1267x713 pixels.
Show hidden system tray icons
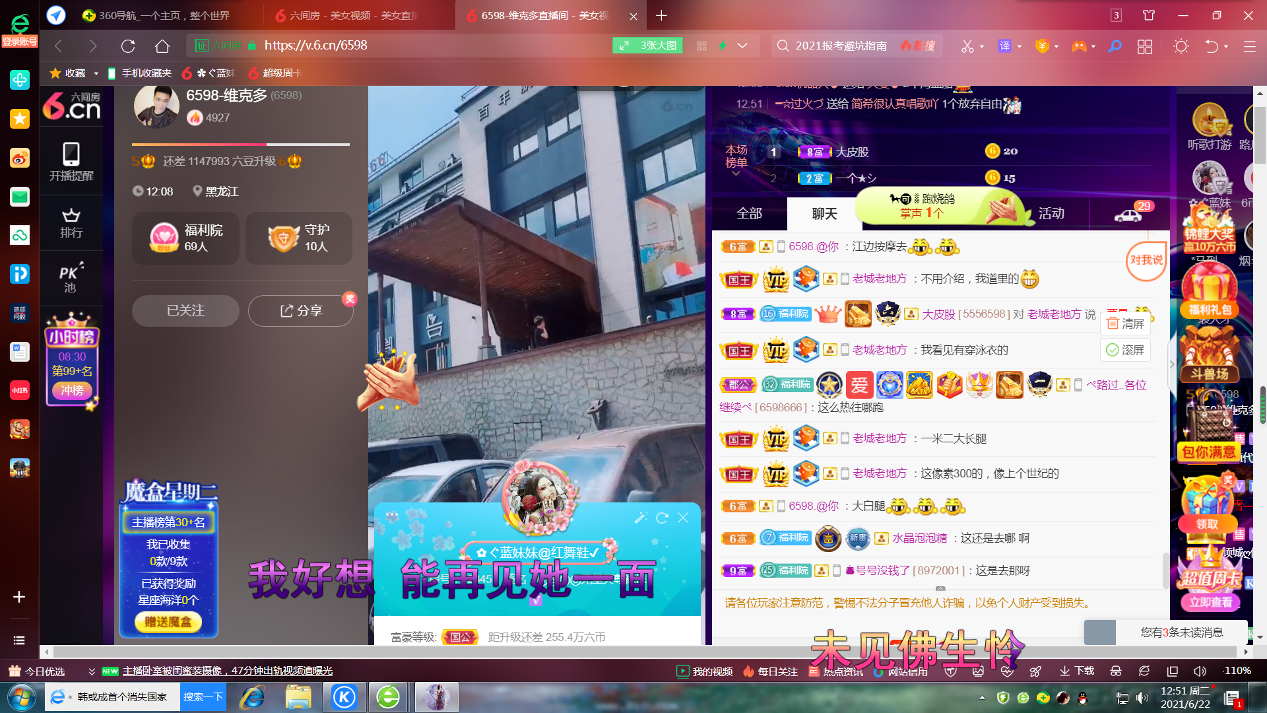[982, 697]
